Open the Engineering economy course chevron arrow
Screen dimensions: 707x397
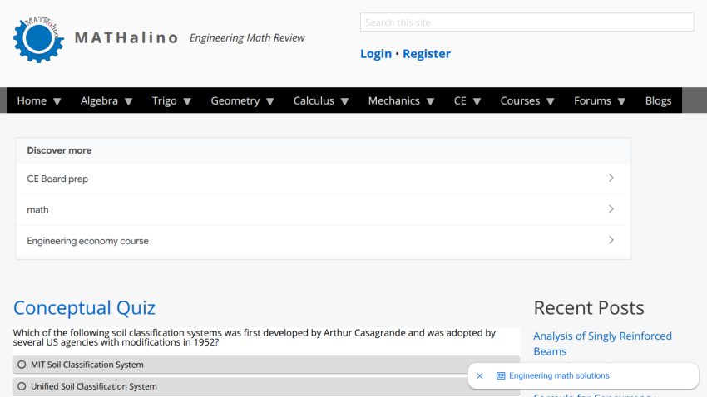pyautogui.click(x=611, y=240)
